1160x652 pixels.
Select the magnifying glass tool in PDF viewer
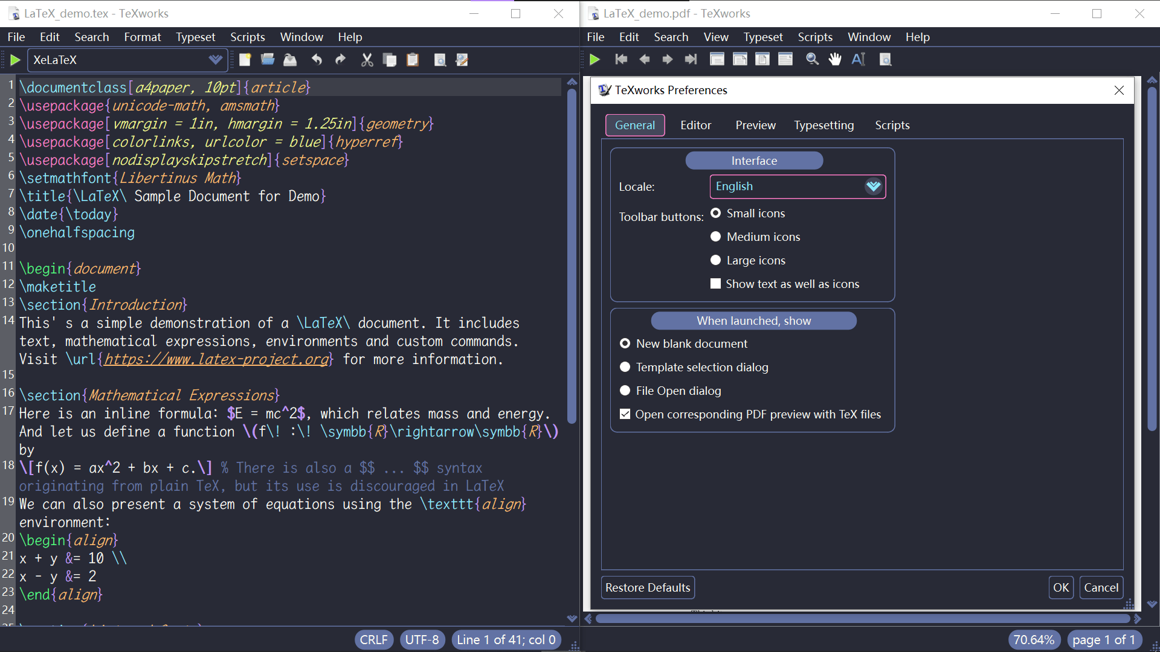(x=812, y=59)
